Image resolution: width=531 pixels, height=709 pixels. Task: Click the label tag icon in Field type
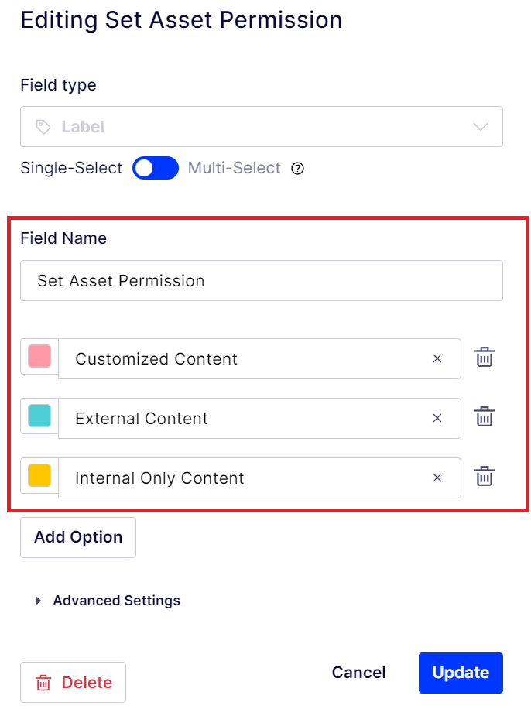[44, 127]
